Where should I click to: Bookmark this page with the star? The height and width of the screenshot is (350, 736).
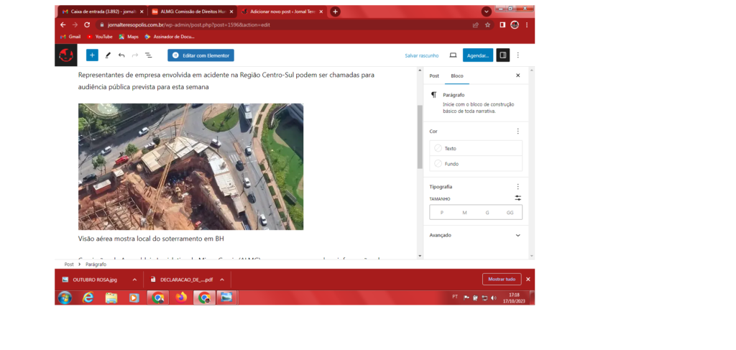pyautogui.click(x=488, y=25)
